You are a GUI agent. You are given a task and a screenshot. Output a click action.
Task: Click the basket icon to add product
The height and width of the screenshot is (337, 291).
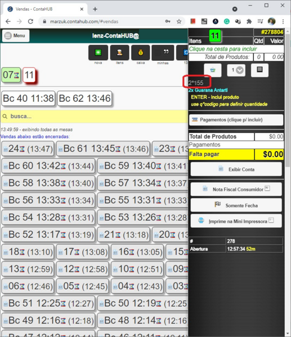pos(213,70)
